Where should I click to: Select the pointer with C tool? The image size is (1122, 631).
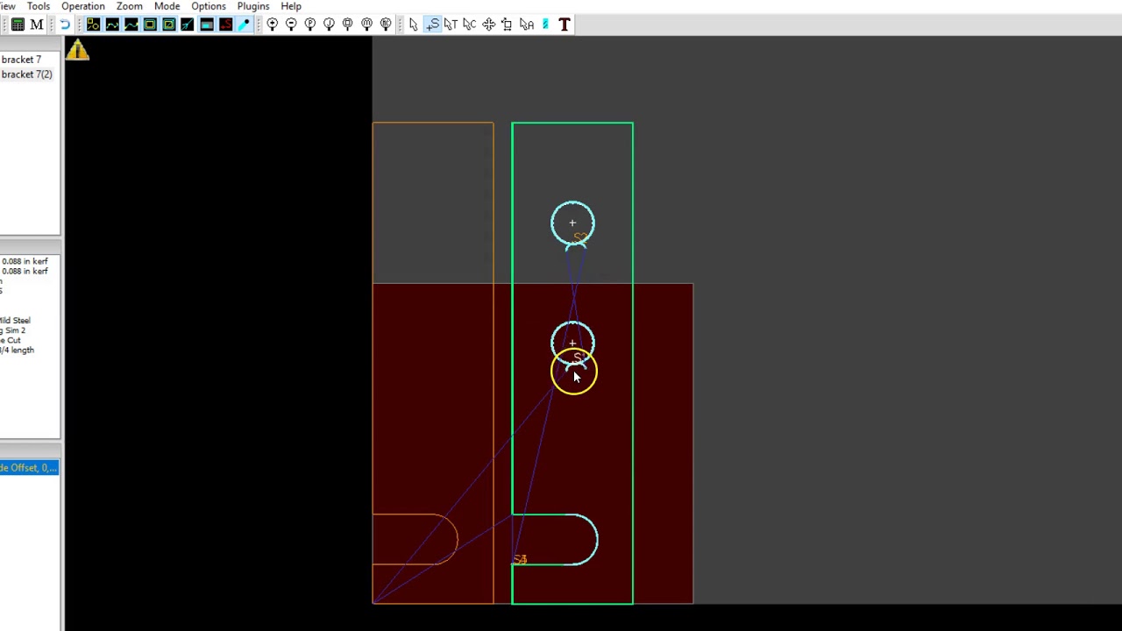(x=470, y=25)
